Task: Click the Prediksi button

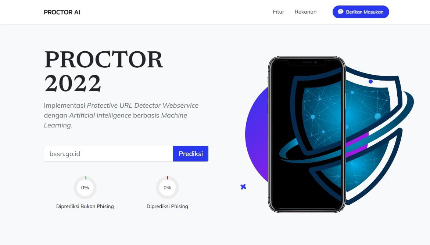Action: [191, 153]
